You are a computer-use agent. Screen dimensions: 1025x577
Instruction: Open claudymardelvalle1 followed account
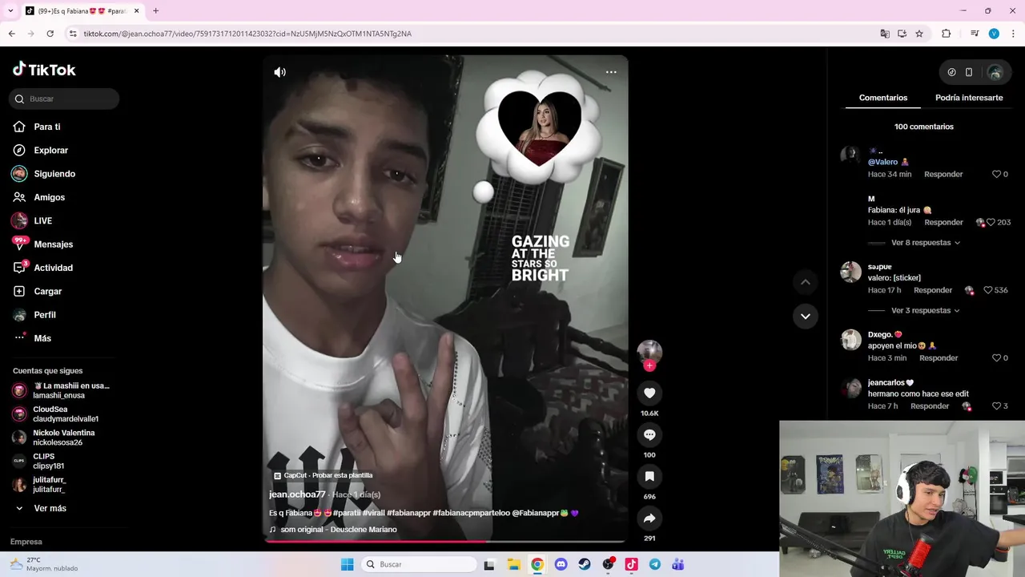62,414
